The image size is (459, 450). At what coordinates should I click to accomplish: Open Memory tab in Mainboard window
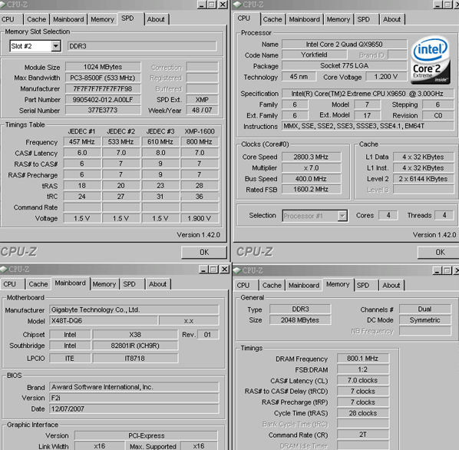point(104,284)
